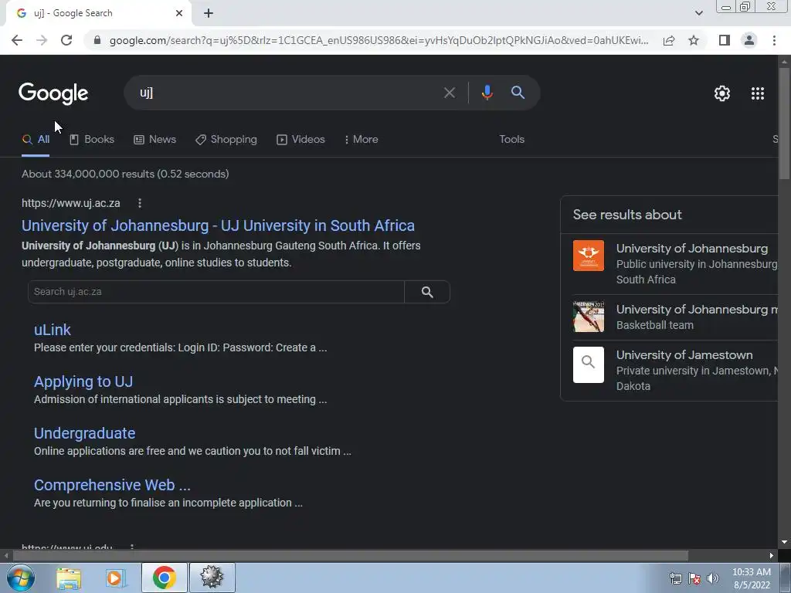Viewport: 791px width, 593px height.
Task: Switch to the Videos tab
Action: pyautogui.click(x=300, y=139)
